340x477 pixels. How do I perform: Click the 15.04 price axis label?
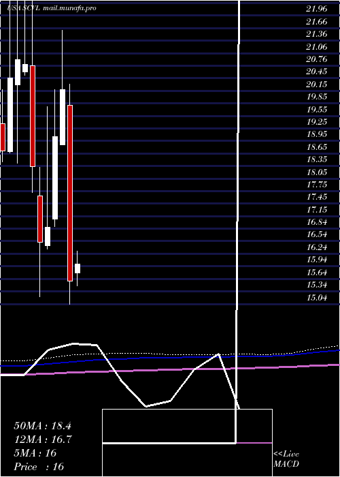tap(317, 298)
